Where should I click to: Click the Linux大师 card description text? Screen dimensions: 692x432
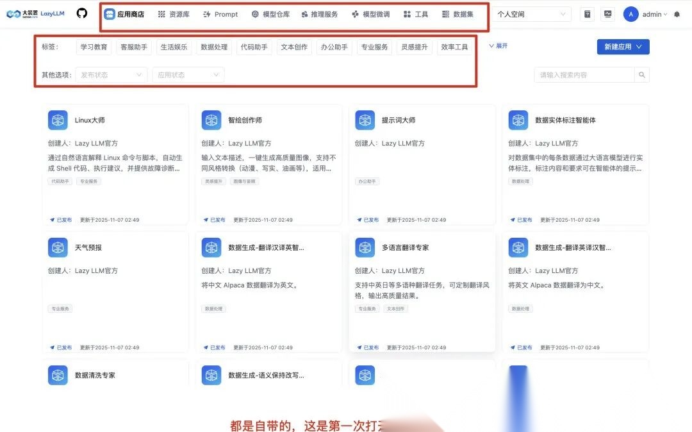pos(115,163)
